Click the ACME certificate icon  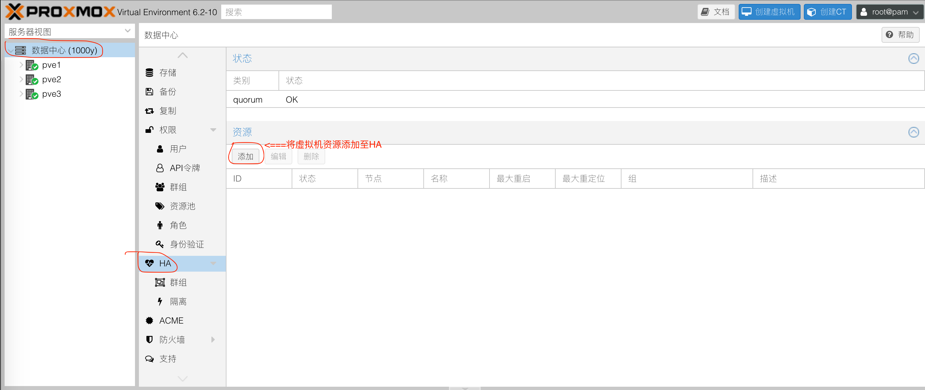tap(149, 320)
